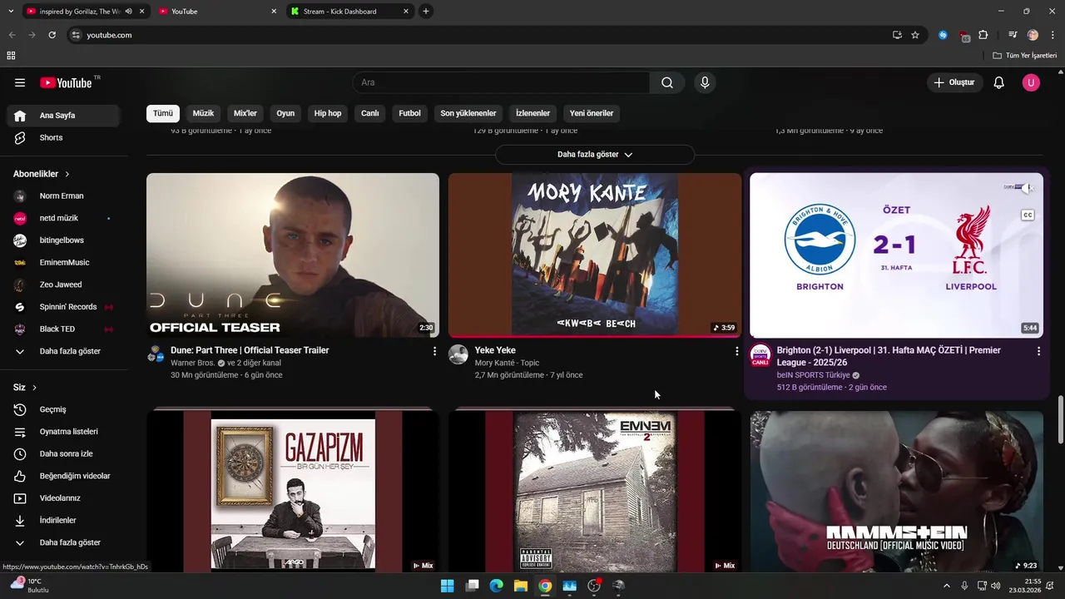Viewport: 1065px width, 599px height.
Task: Open Shorts in the sidebar
Action: click(63, 137)
